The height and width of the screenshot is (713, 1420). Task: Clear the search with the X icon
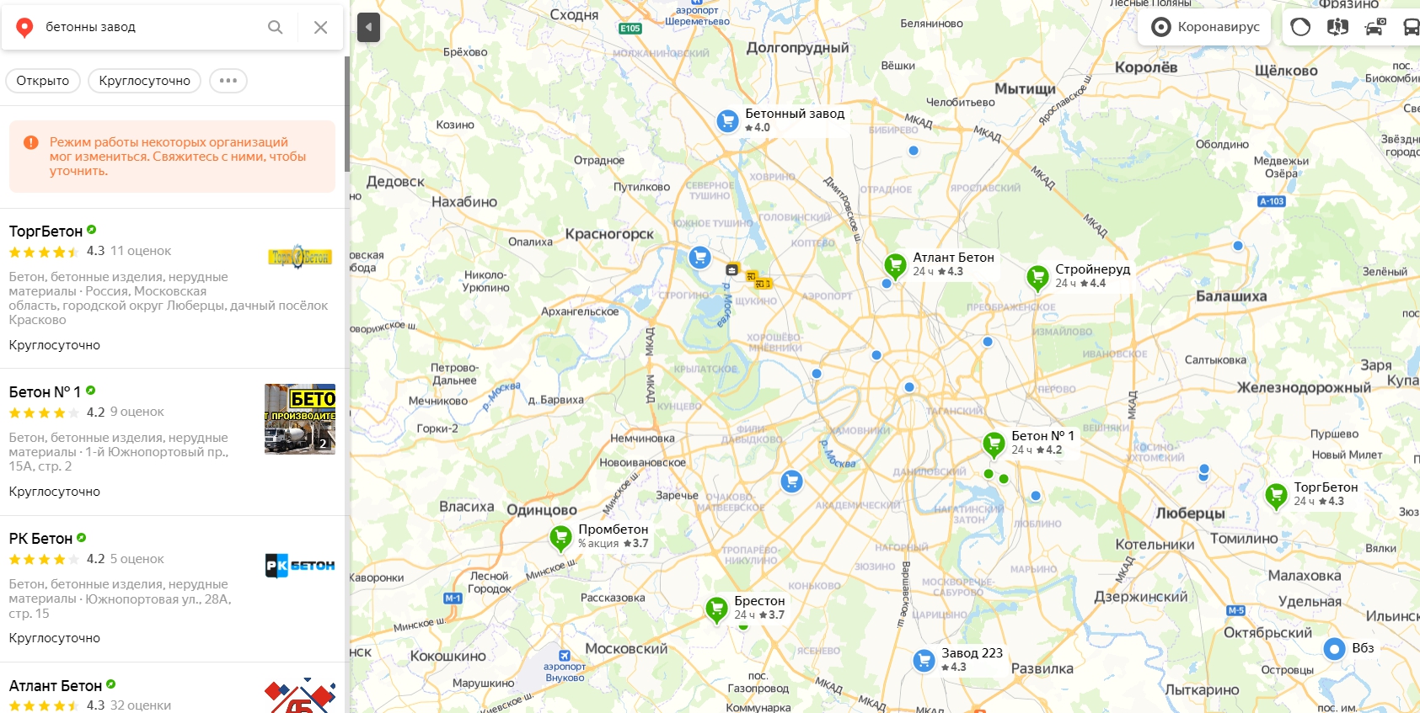pos(320,27)
